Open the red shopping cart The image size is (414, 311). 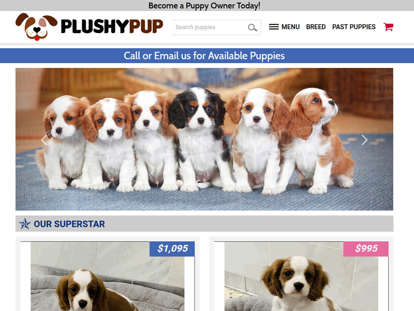pyautogui.click(x=389, y=27)
